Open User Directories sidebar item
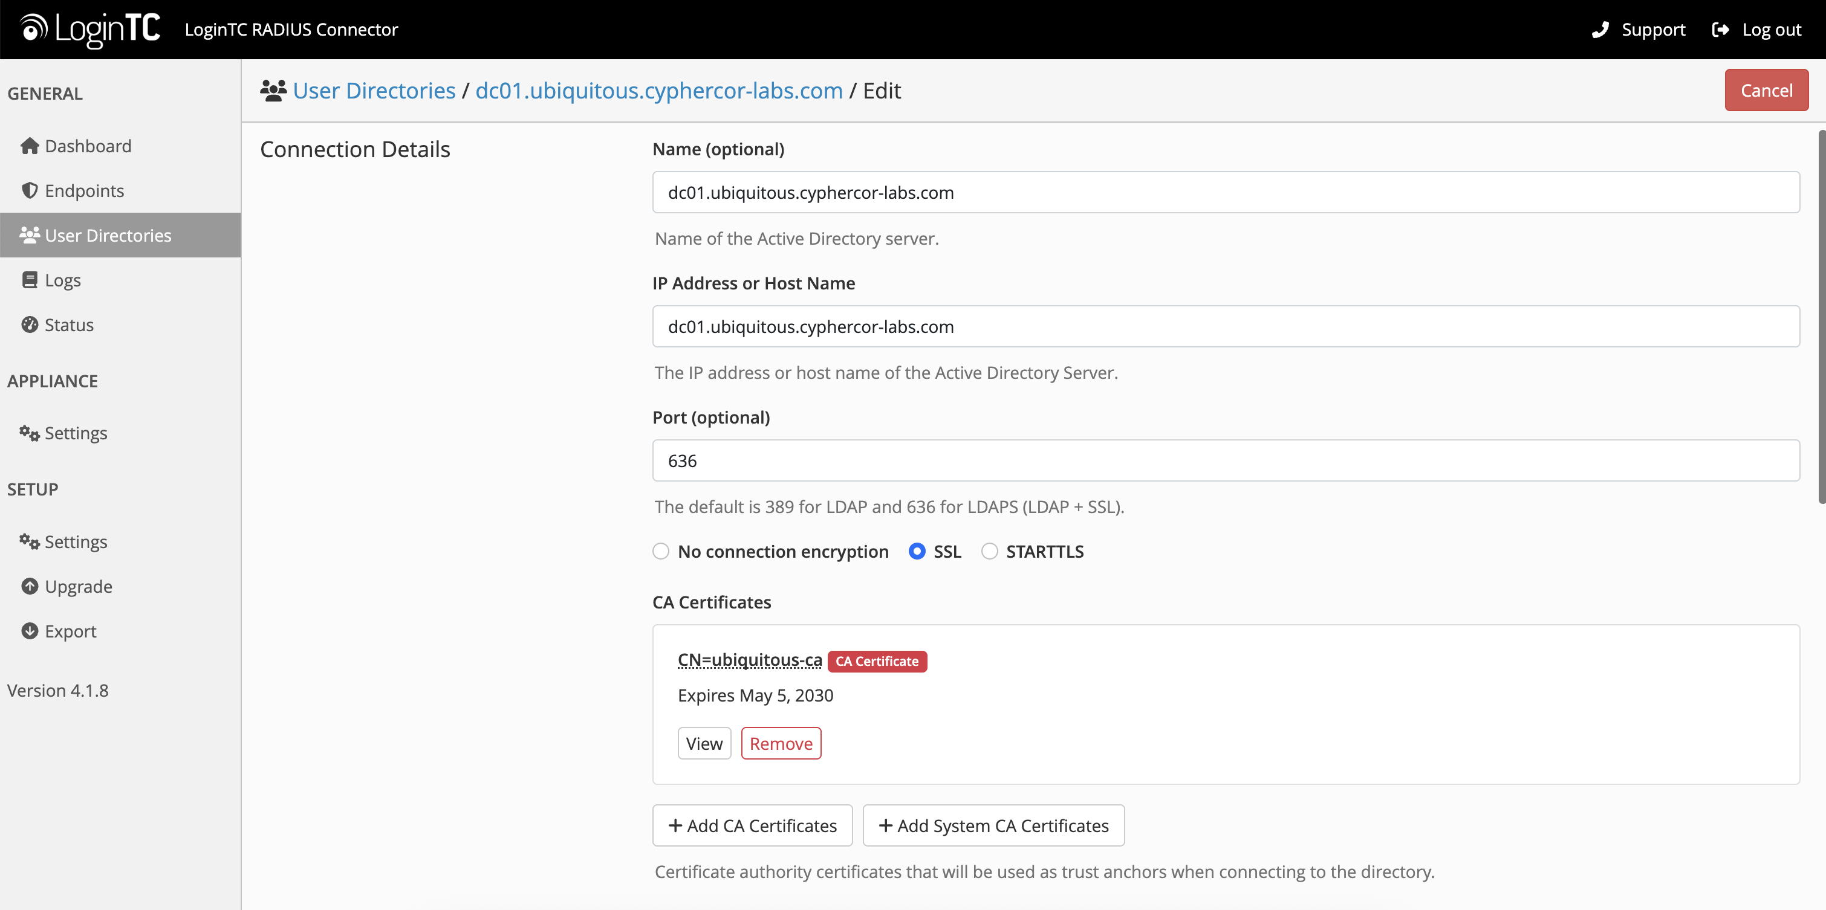Screen dimensions: 1826x910 click(x=120, y=235)
